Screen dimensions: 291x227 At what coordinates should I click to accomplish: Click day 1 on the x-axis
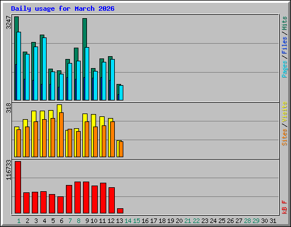pyautogui.click(x=19, y=221)
